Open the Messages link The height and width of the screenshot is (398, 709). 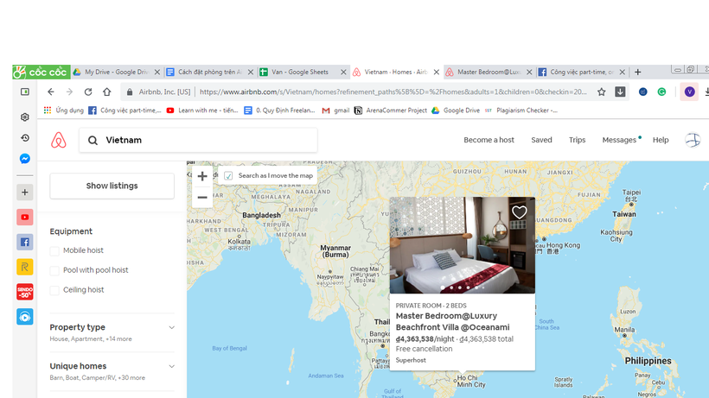coord(619,140)
